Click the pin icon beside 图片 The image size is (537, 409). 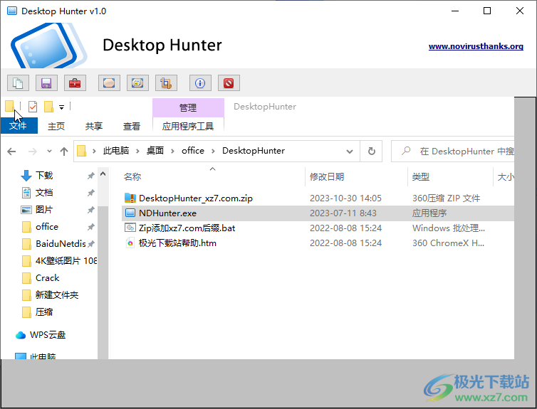point(90,210)
